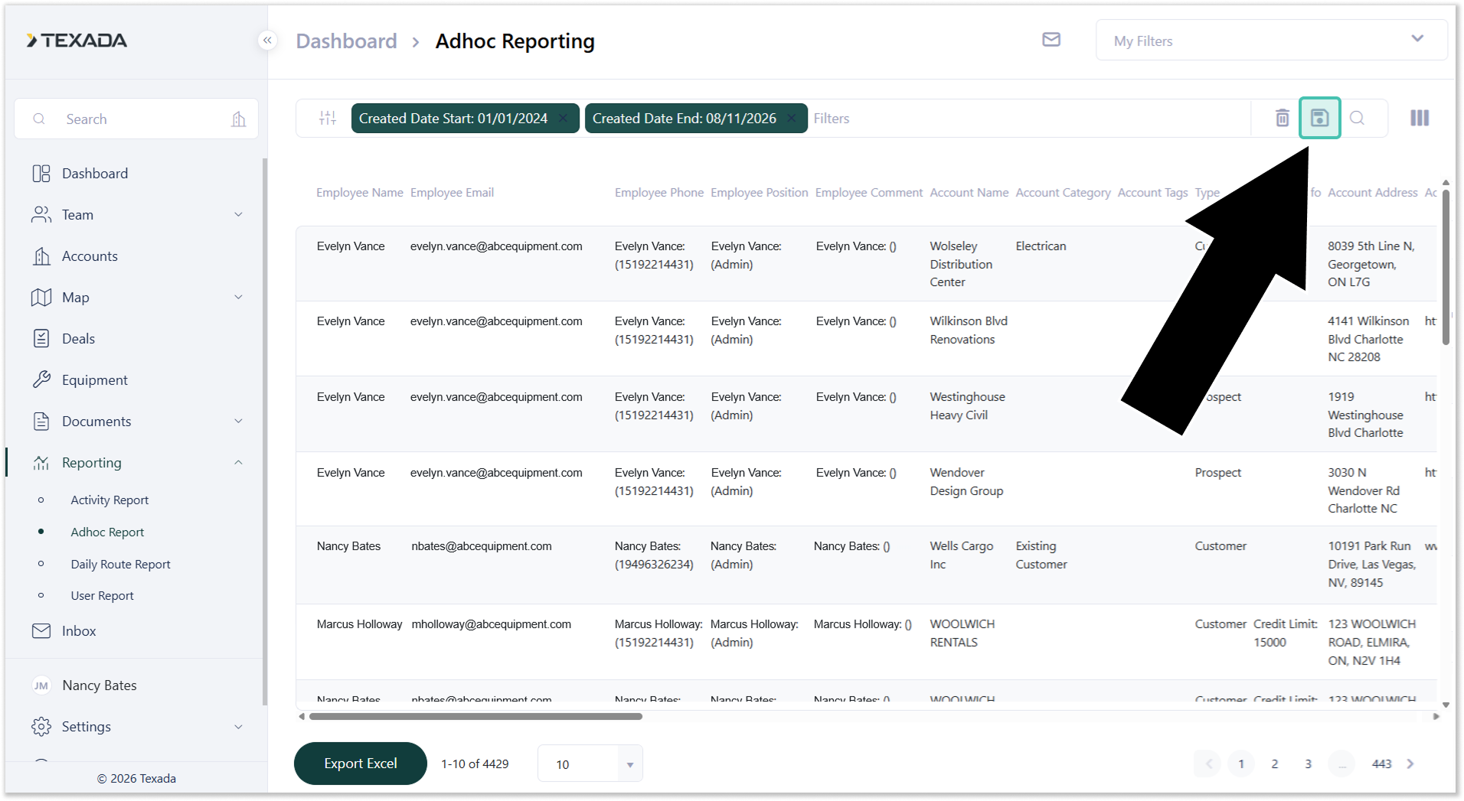Click the nbates@abcequipment.com email cell
Viewport: 1464px width, 801px height.
pos(482,546)
